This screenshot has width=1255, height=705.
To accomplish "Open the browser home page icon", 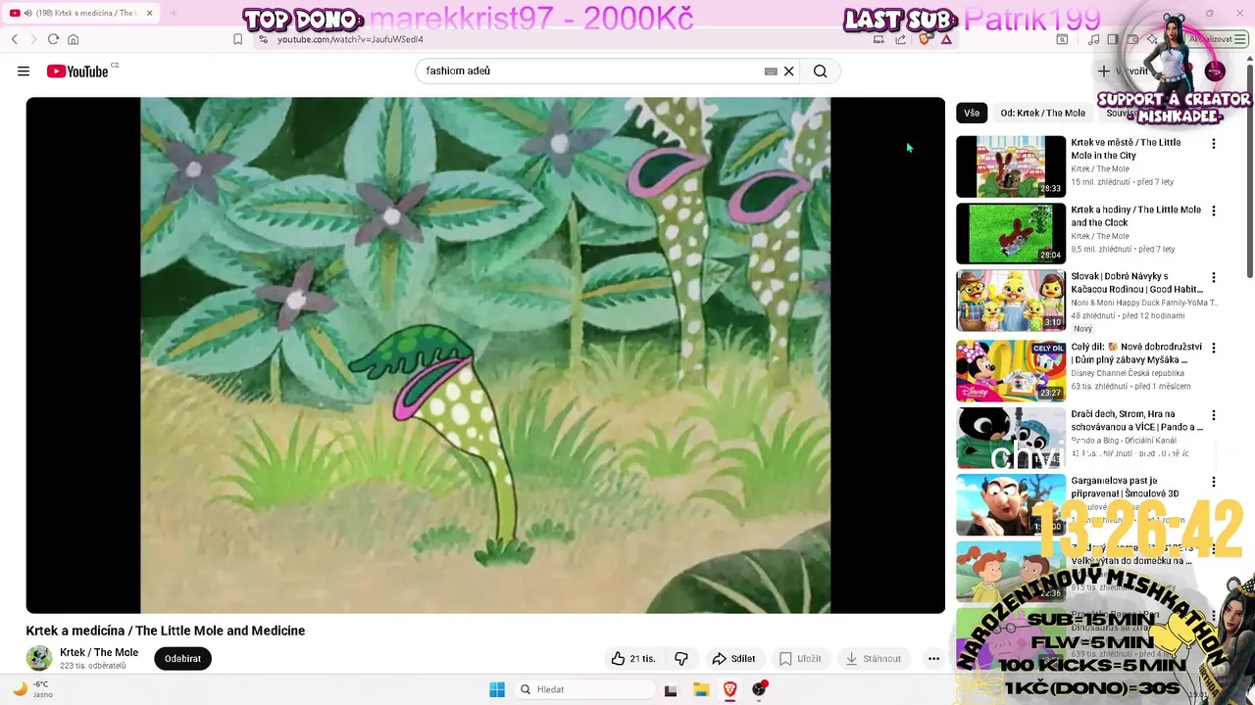I will pos(73,39).
